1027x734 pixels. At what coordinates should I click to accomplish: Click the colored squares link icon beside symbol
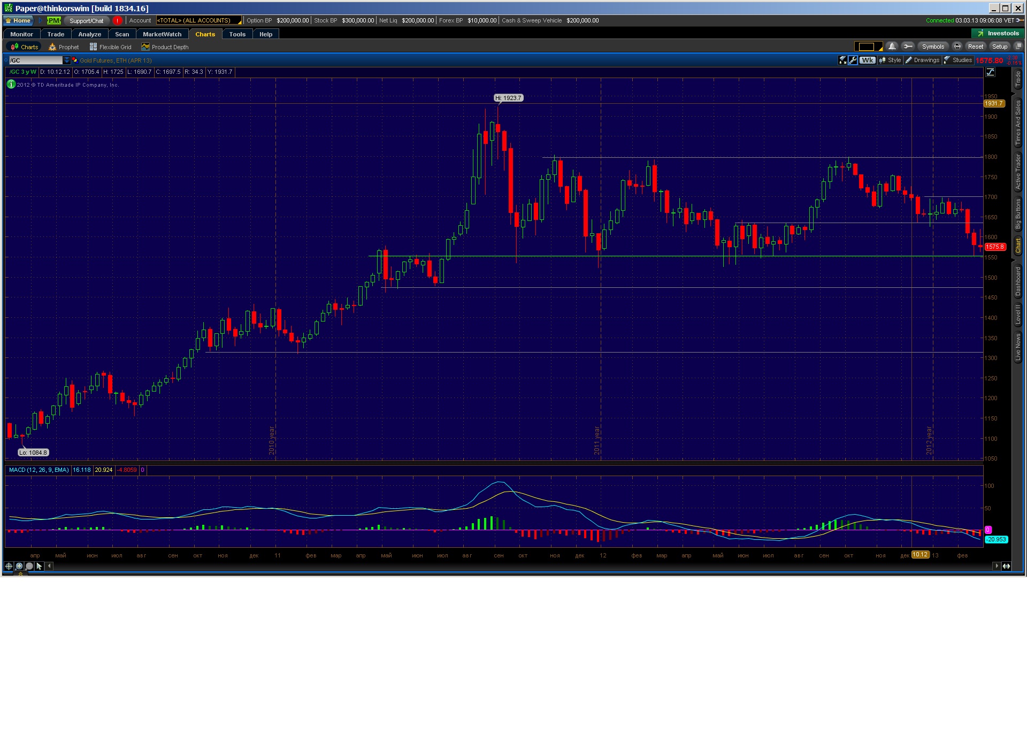tap(75, 60)
